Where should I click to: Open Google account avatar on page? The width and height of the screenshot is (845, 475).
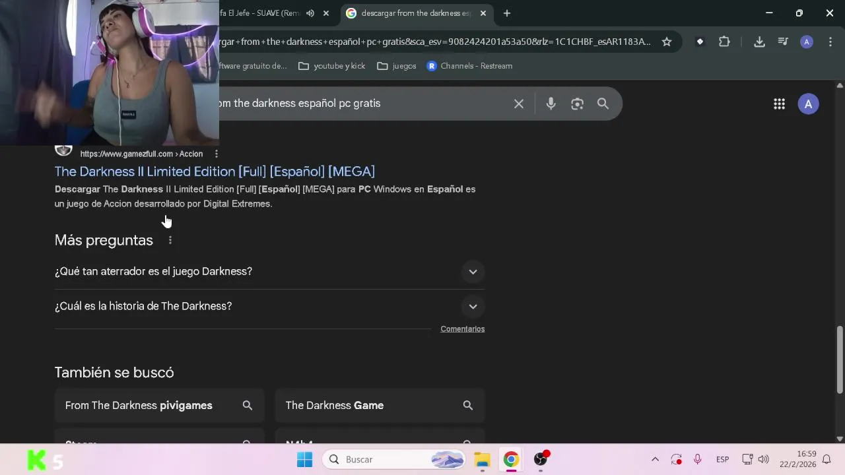tap(808, 104)
